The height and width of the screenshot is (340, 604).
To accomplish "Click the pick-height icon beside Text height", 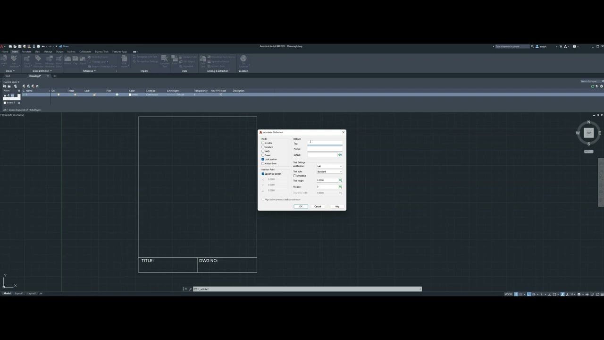I will [x=340, y=180].
